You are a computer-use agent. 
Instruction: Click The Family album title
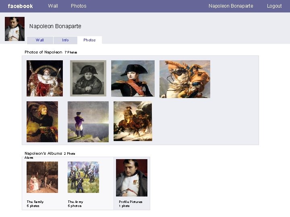[35, 202]
